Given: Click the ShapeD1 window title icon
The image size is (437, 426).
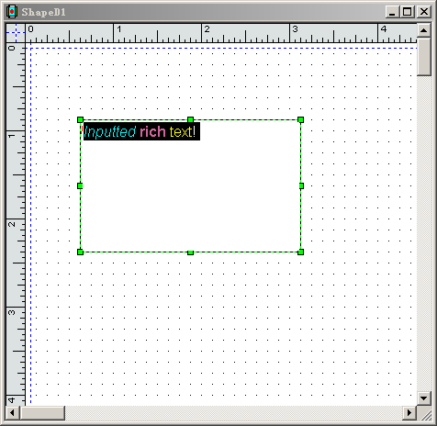Looking at the screenshot, I should (12, 12).
